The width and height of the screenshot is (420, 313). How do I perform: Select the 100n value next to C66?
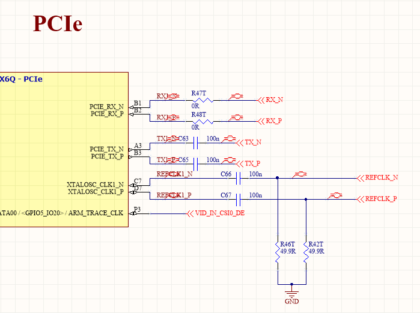[x=256, y=174]
